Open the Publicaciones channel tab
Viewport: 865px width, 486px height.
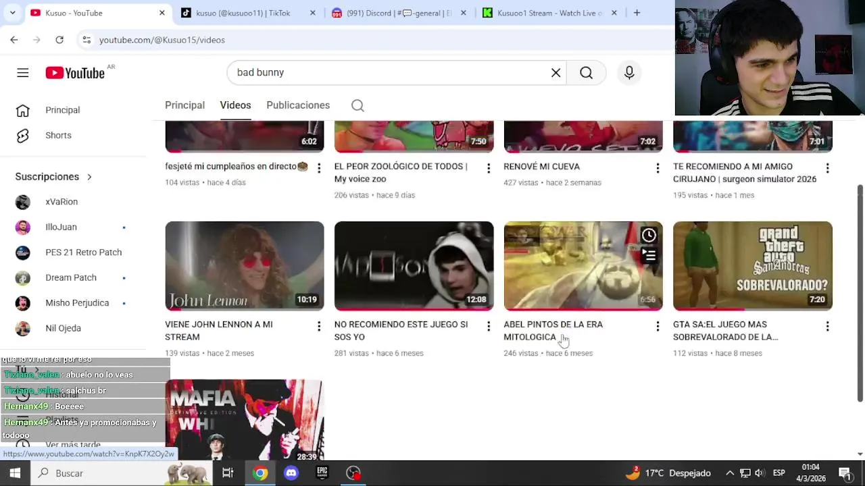pos(298,105)
